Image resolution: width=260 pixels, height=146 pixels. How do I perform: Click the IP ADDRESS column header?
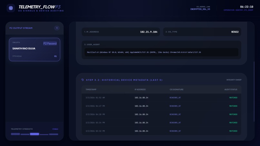click(140, 90)
